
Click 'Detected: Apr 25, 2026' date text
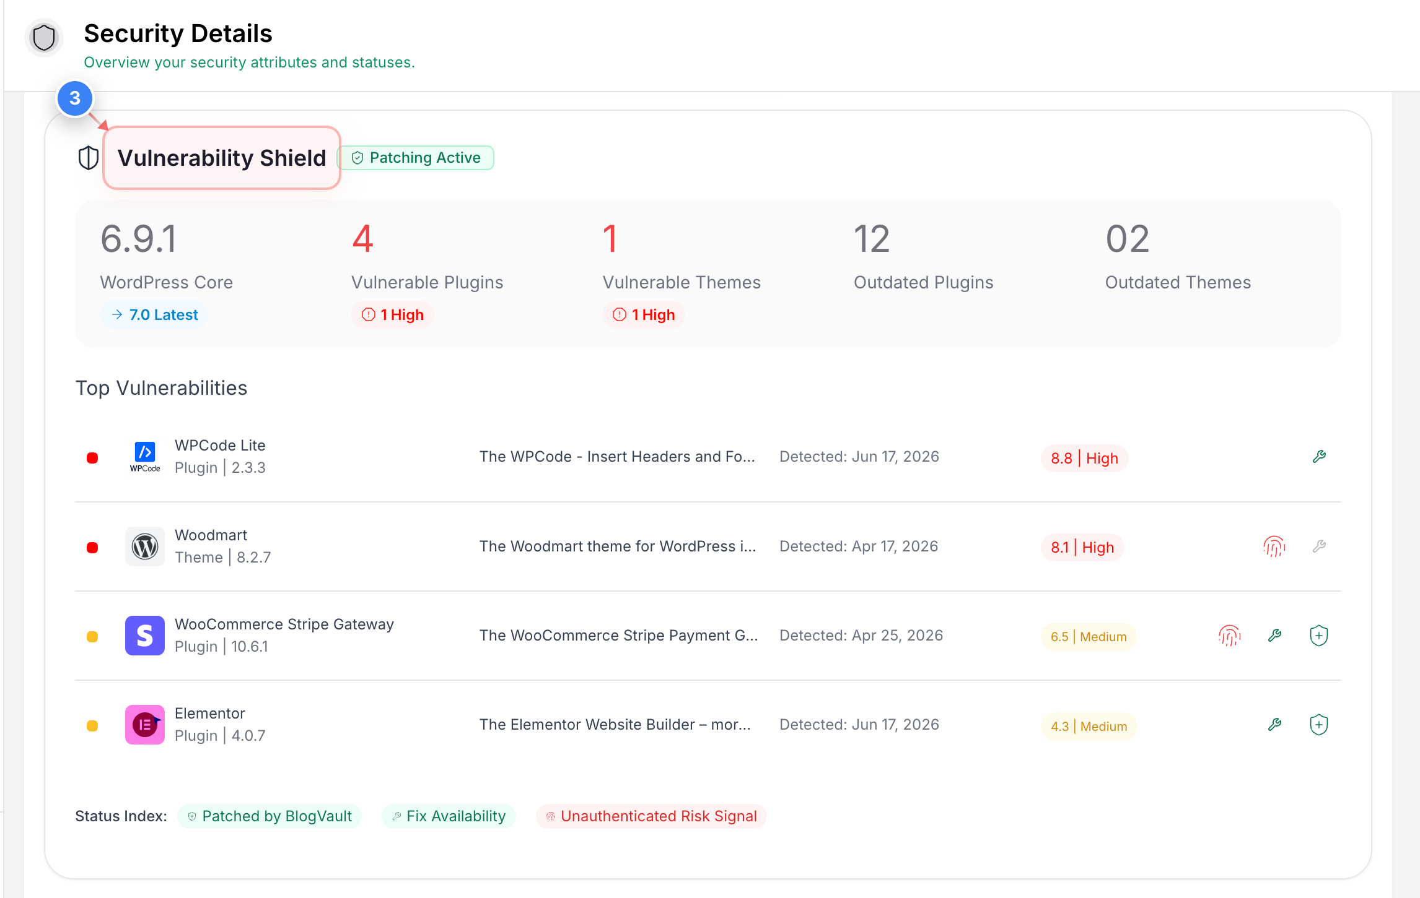tap(861, 636)
